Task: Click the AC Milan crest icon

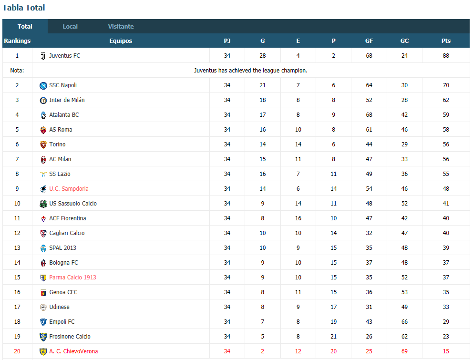Action: [x=43, y=159]
